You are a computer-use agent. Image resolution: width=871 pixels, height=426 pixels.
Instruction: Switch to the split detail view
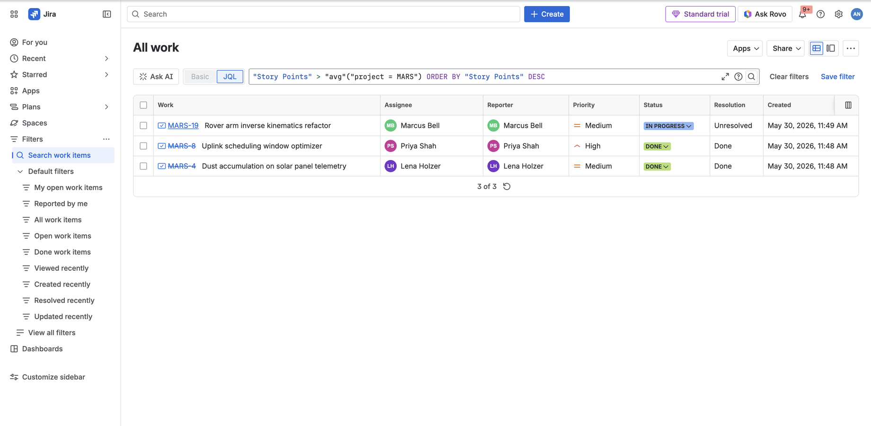pyautogui.click(x=831, y=48)
